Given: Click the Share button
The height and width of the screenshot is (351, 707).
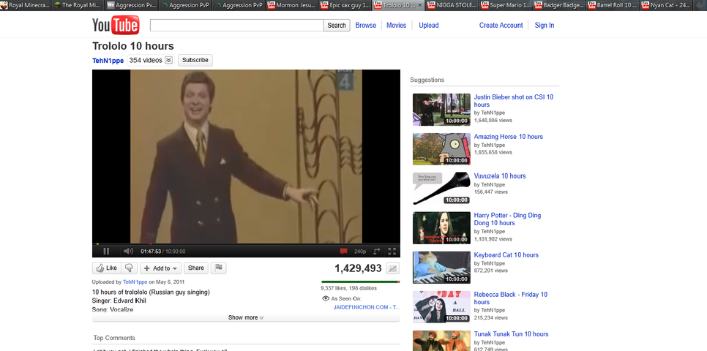Looking at the screenshot, I should (195, 268).
